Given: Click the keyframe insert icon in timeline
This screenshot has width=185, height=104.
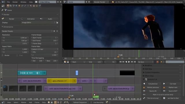Looking at the screenshot, I should pos(161,62).
